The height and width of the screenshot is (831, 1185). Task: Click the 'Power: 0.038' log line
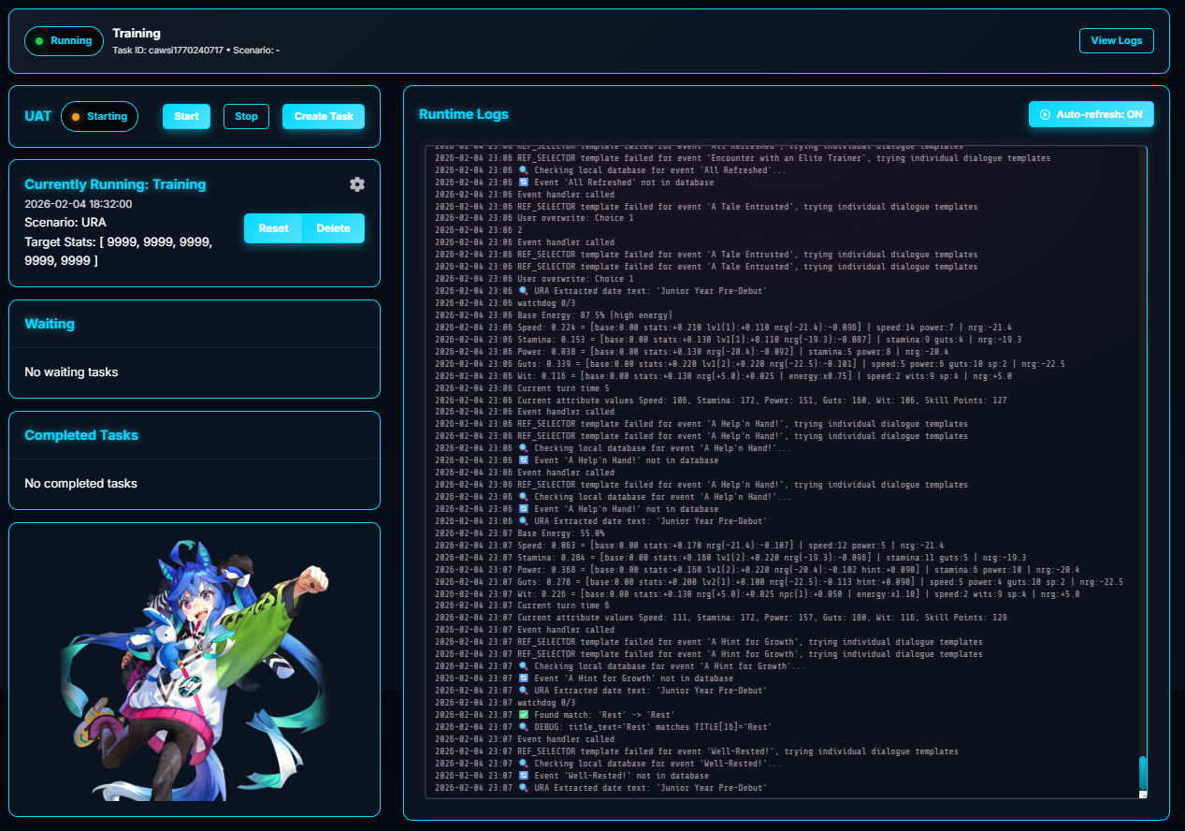pyautogui.click(x=691, y=352)
